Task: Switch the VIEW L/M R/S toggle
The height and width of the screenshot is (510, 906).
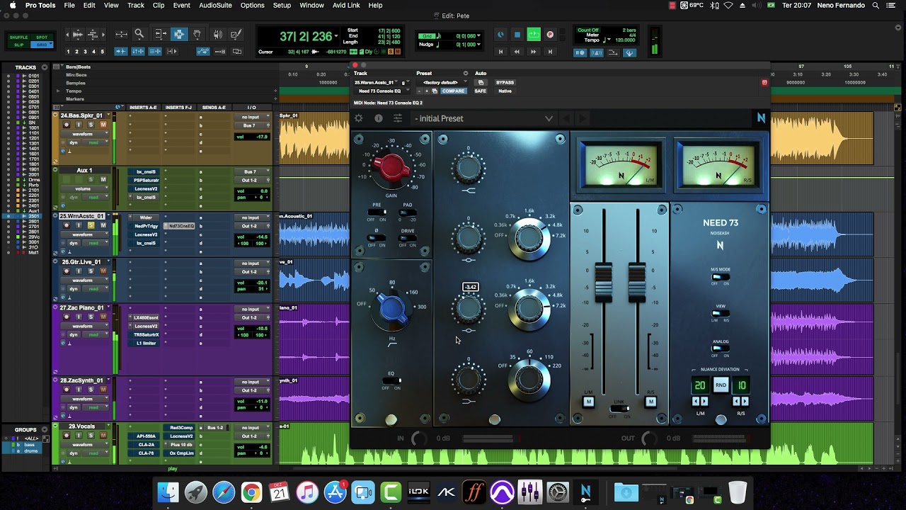Action: click(x=720, y=313)
